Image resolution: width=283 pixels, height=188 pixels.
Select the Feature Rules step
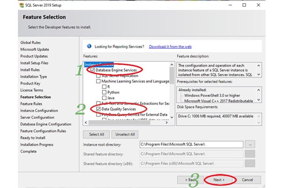pos(31,104)
